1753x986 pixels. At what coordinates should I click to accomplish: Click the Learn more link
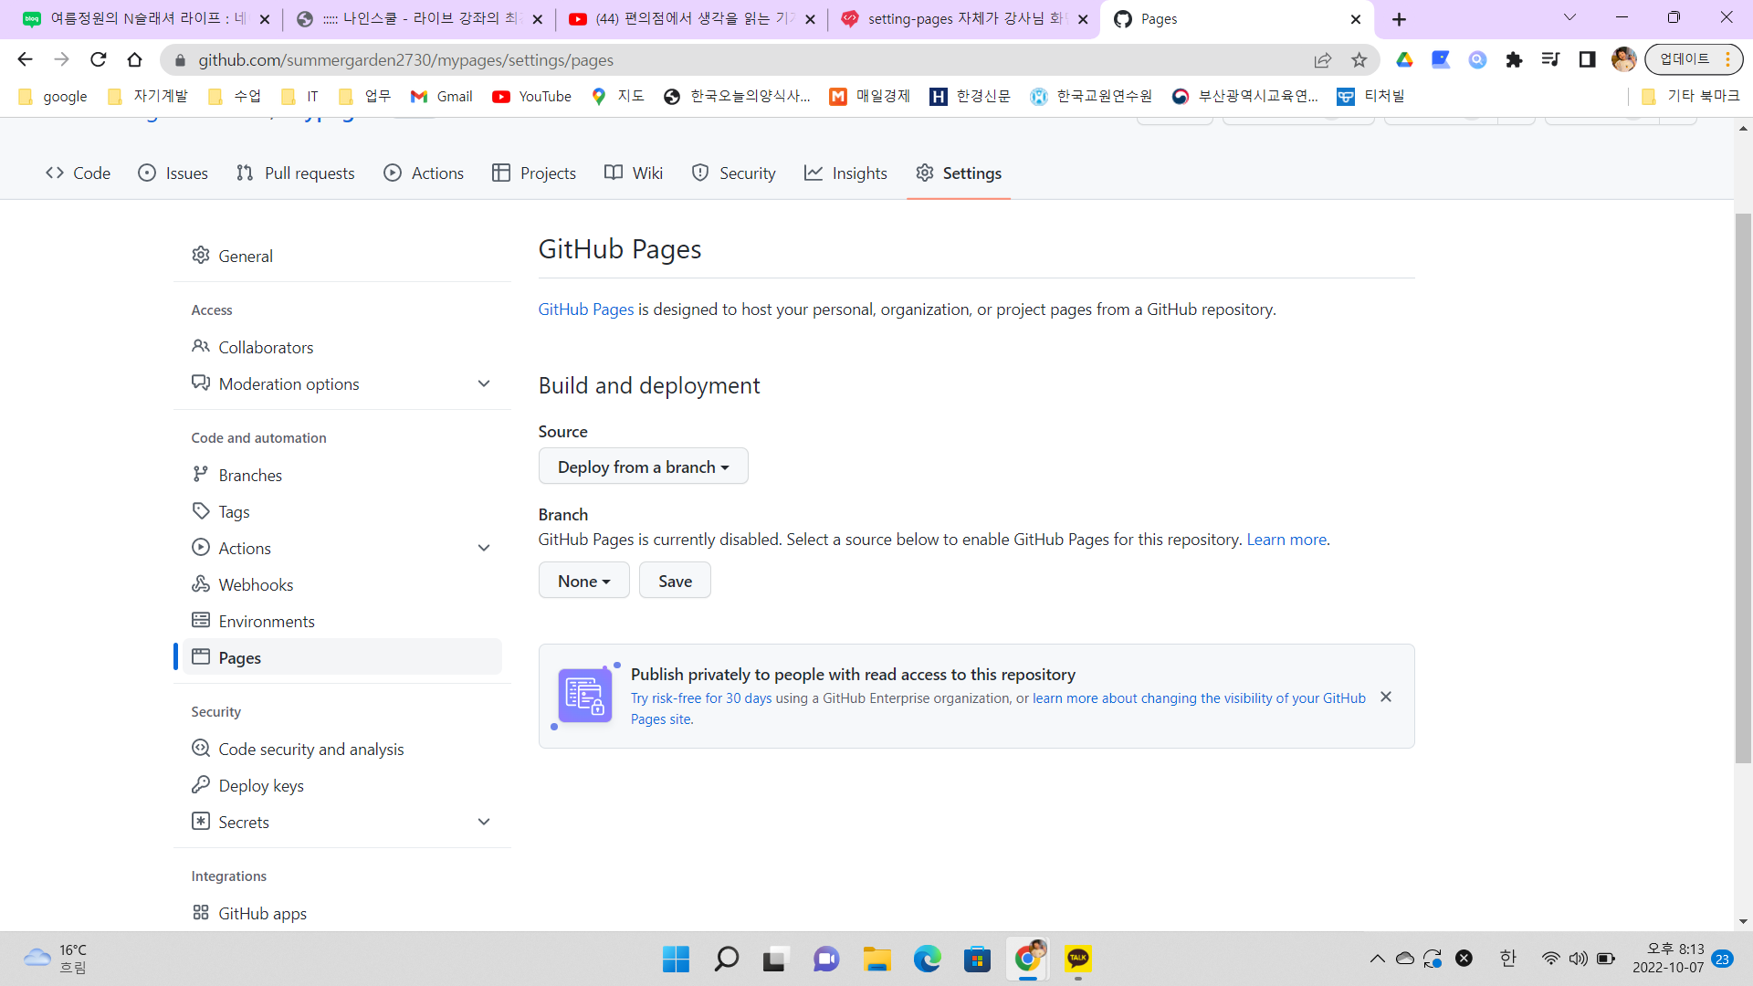click(x=1286, y=540)
